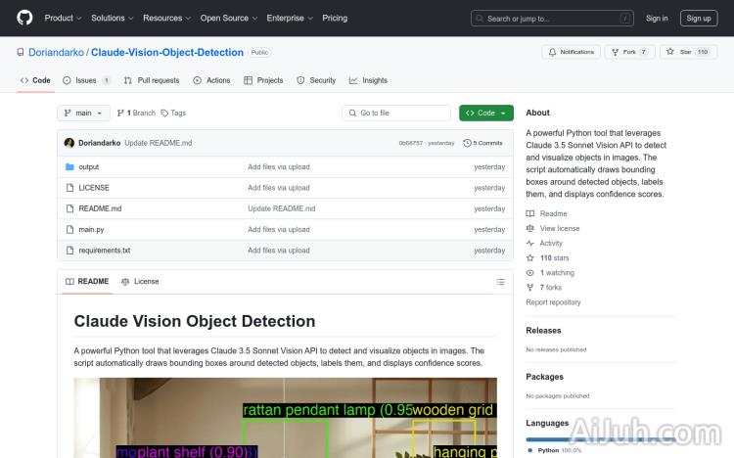
Task: Select the Code tab
Action: [x=35, y=80]
